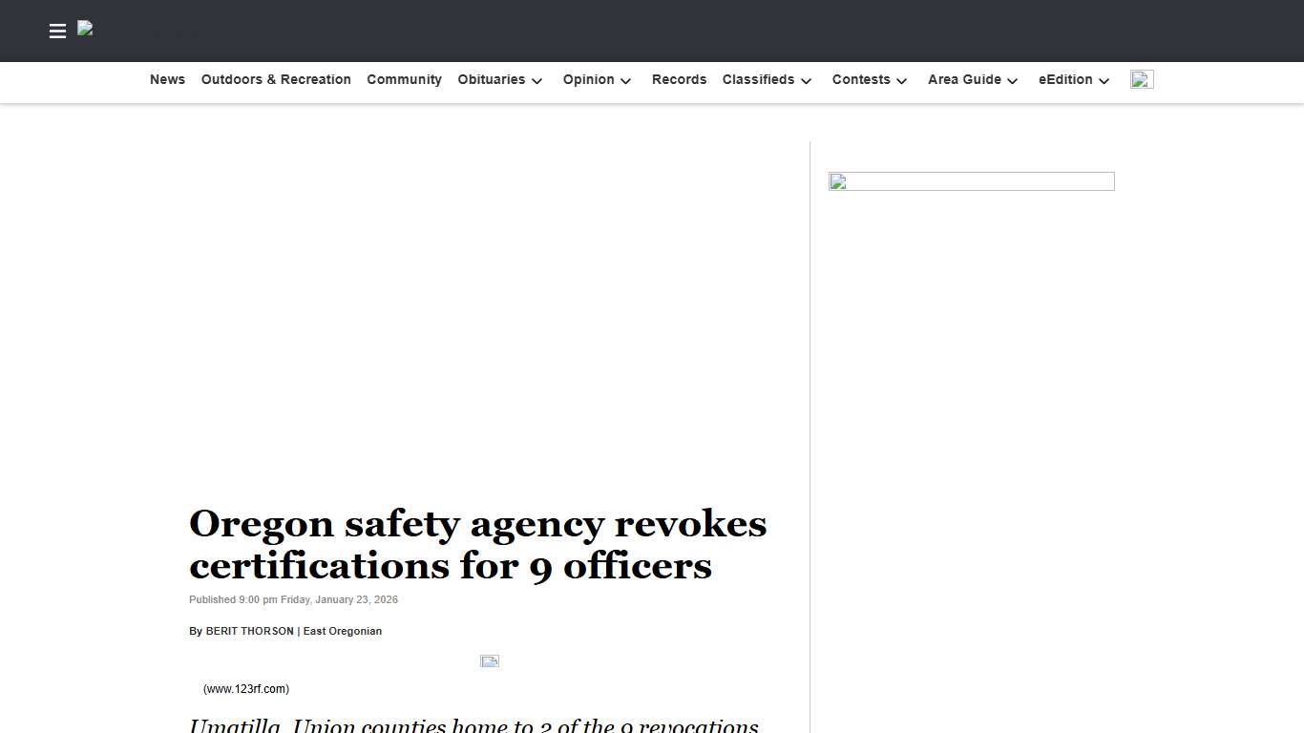Click the article headline about revoked certifications

tap(477, 544)
